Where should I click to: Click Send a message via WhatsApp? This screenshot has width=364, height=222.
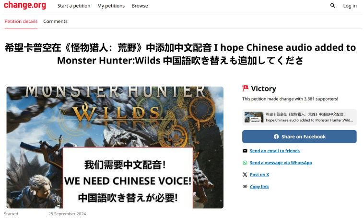coord(281,163)
